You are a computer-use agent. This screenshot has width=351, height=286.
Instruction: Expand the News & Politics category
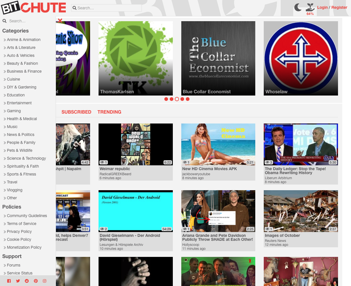[x=21, y=135]
